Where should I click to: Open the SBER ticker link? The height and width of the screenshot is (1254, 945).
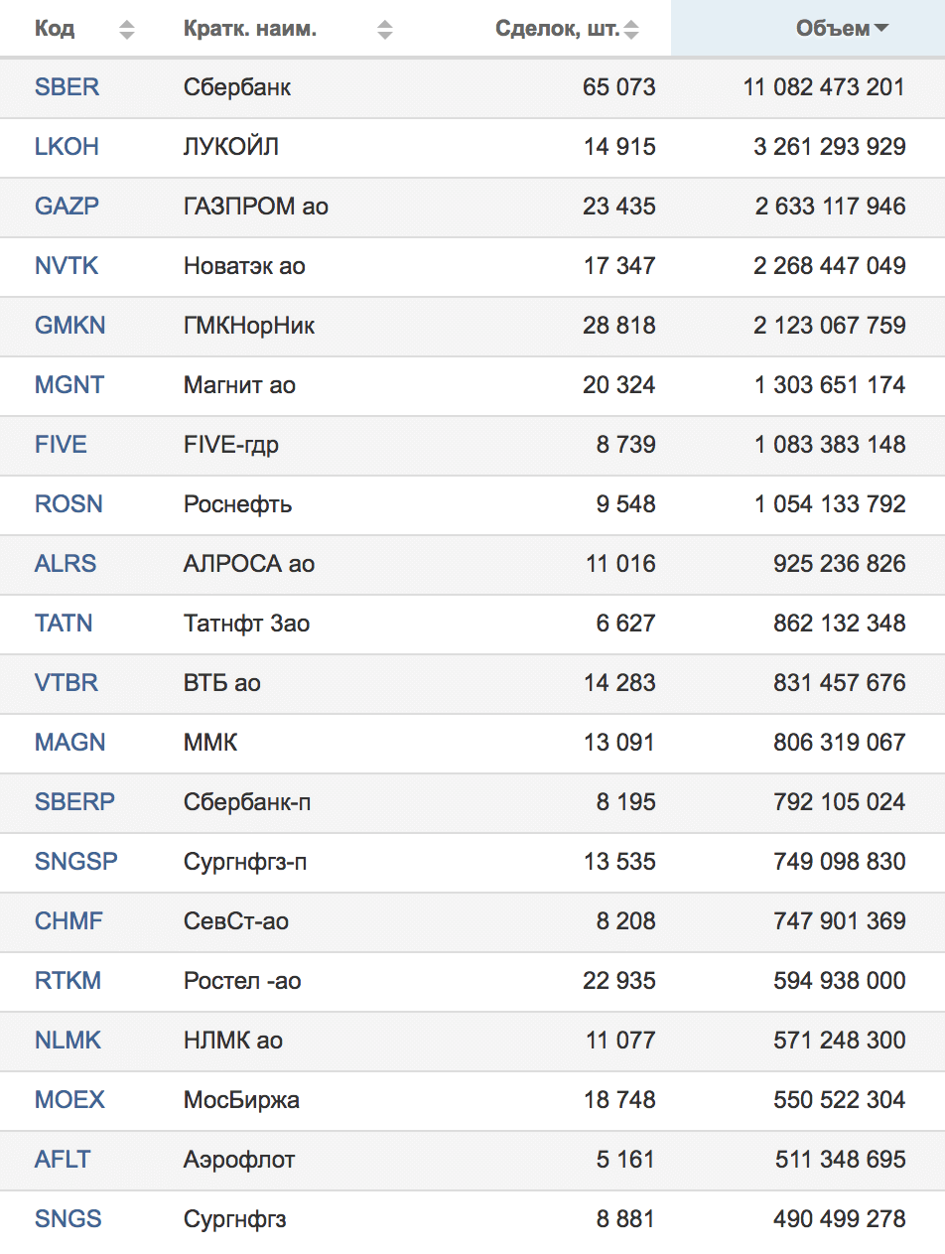67,87
